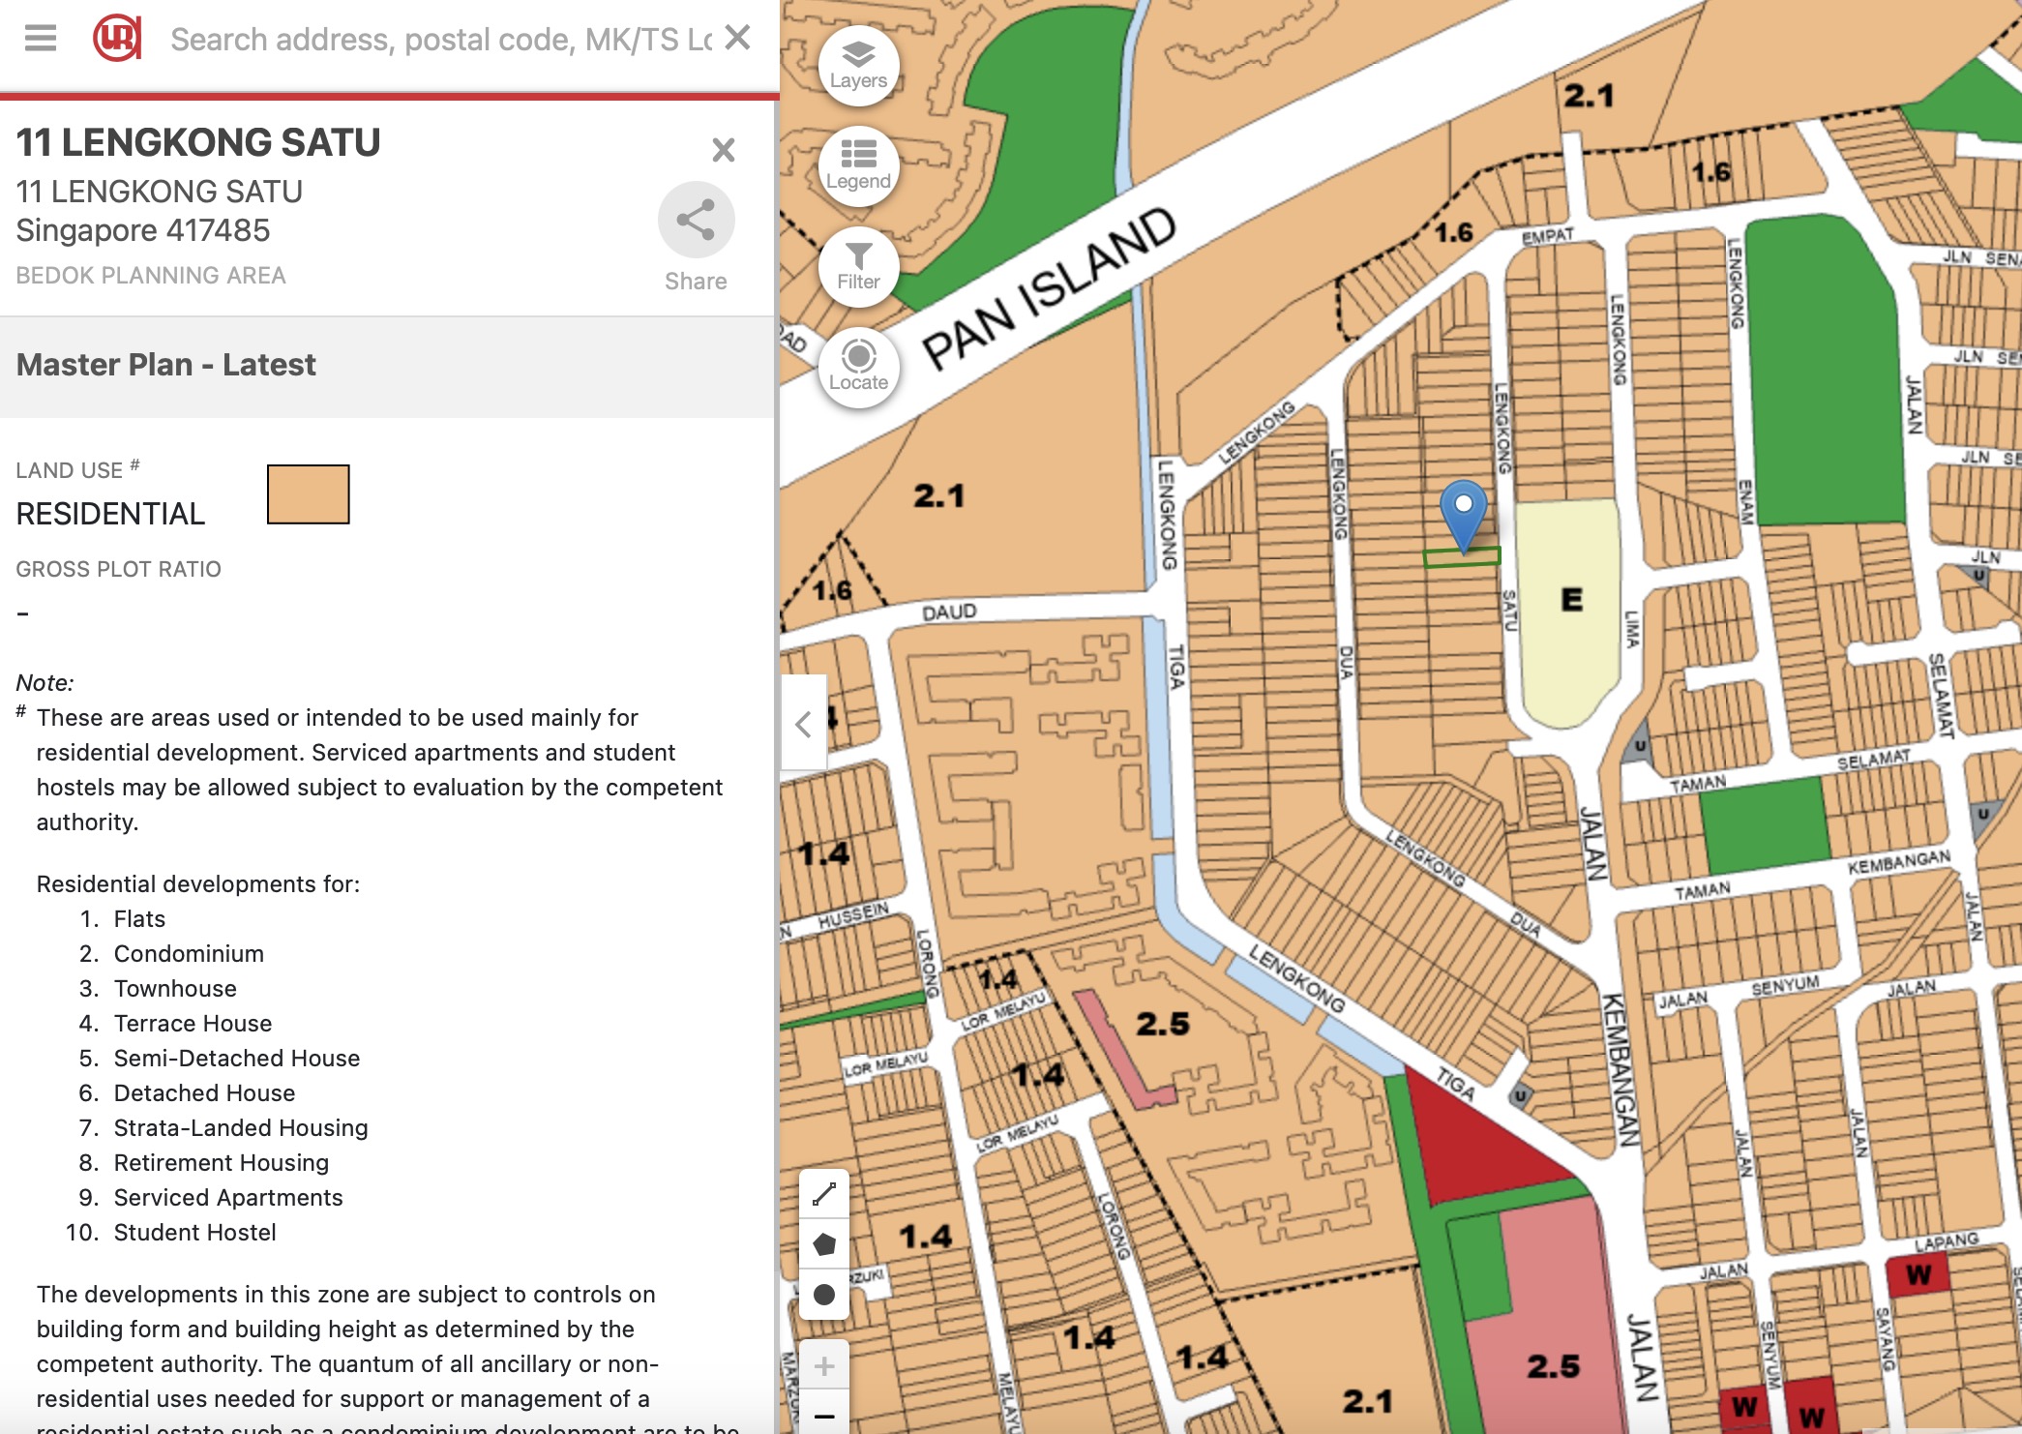Zoom in on the map
Screen dimensions: 2022x1434
(x=824, y=1365)
